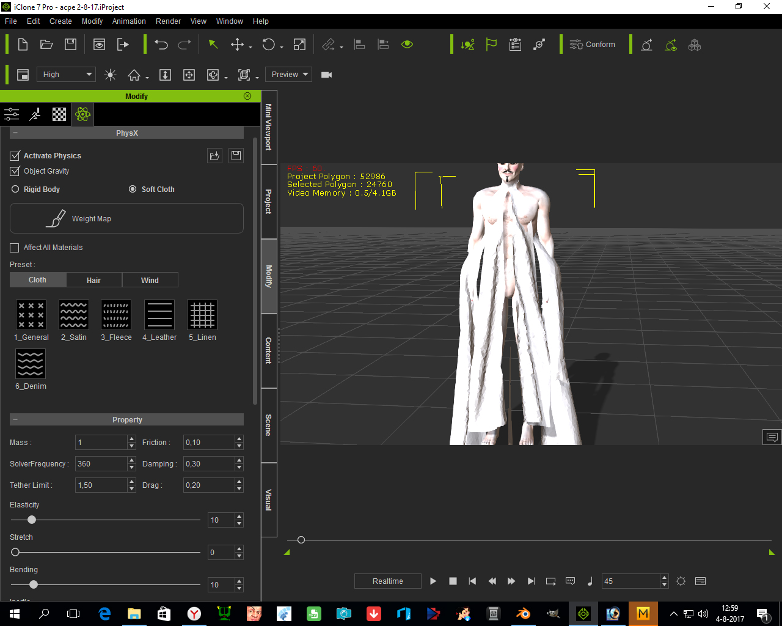Collapse the Property section
Viewport: 782px width, 626px height.
(x=15, y=419)
